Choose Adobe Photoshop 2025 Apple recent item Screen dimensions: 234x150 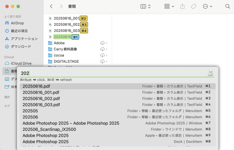click(118, 135)
